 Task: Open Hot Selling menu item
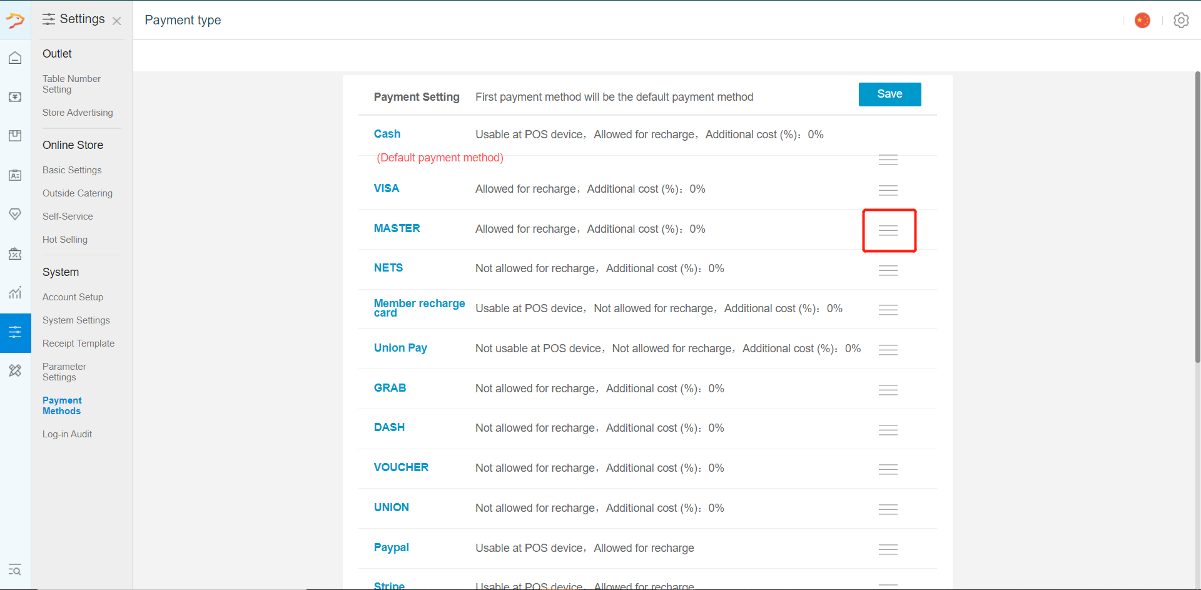pyautogui.click(x=65, y=240)
